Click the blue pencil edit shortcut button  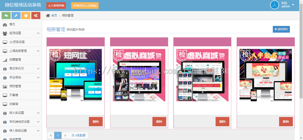click(16, 15)
